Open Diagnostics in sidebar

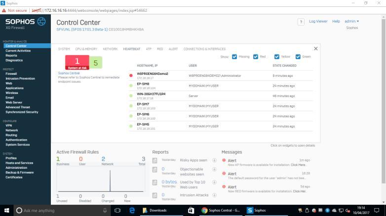[14, 60]
